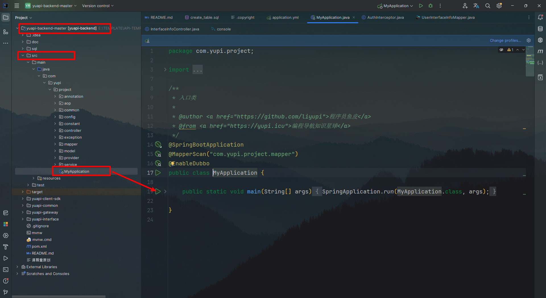The width and height of the screenshot is (546, 298).
Task: Open the Terminal tool window
Action: pos(6,270)
